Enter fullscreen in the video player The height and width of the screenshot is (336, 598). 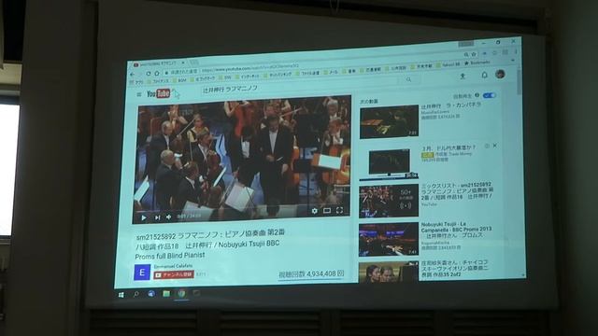tap(339, 210)
